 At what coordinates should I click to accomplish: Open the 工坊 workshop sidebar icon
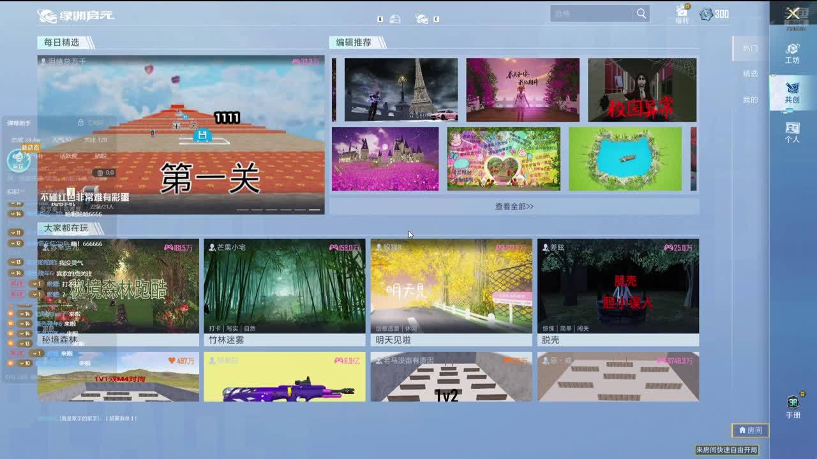(792, 53)
